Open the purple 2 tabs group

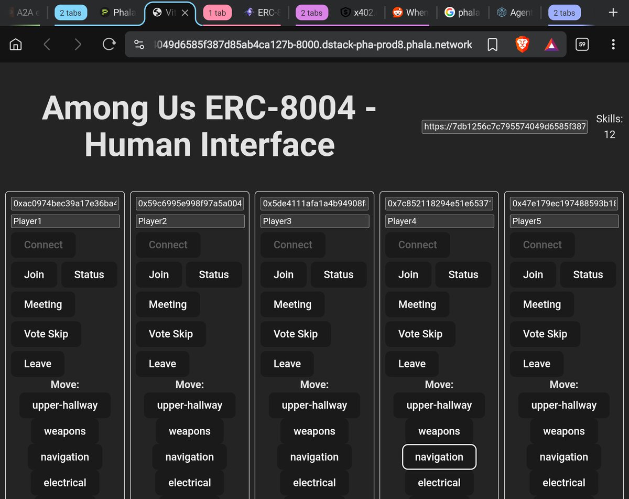[x=312, y=13]
